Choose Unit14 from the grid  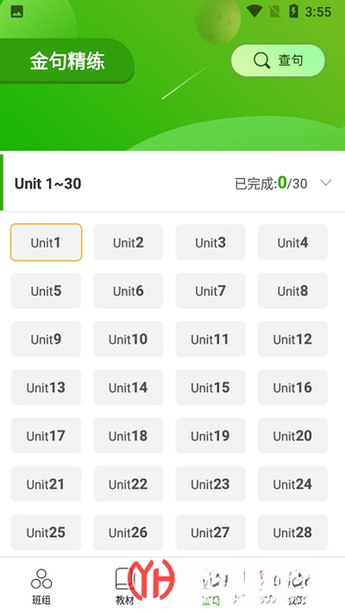tap(128, 388)
